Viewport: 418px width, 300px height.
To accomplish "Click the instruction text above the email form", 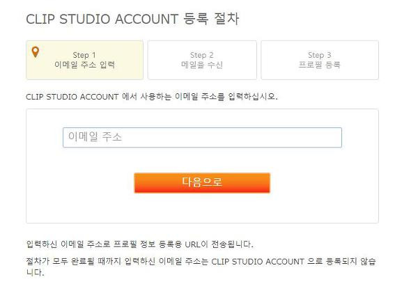I will point(152,97).
